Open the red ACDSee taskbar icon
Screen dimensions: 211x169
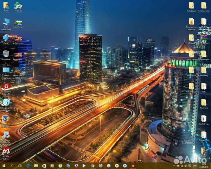pyautogui.click(x=133, y=165)
